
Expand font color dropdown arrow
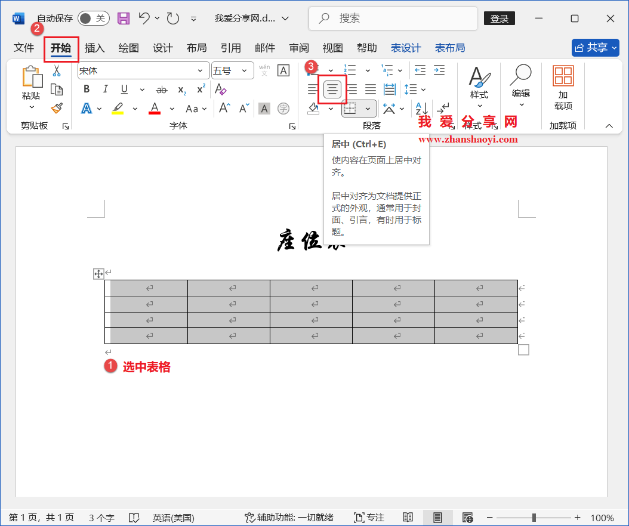172,109
